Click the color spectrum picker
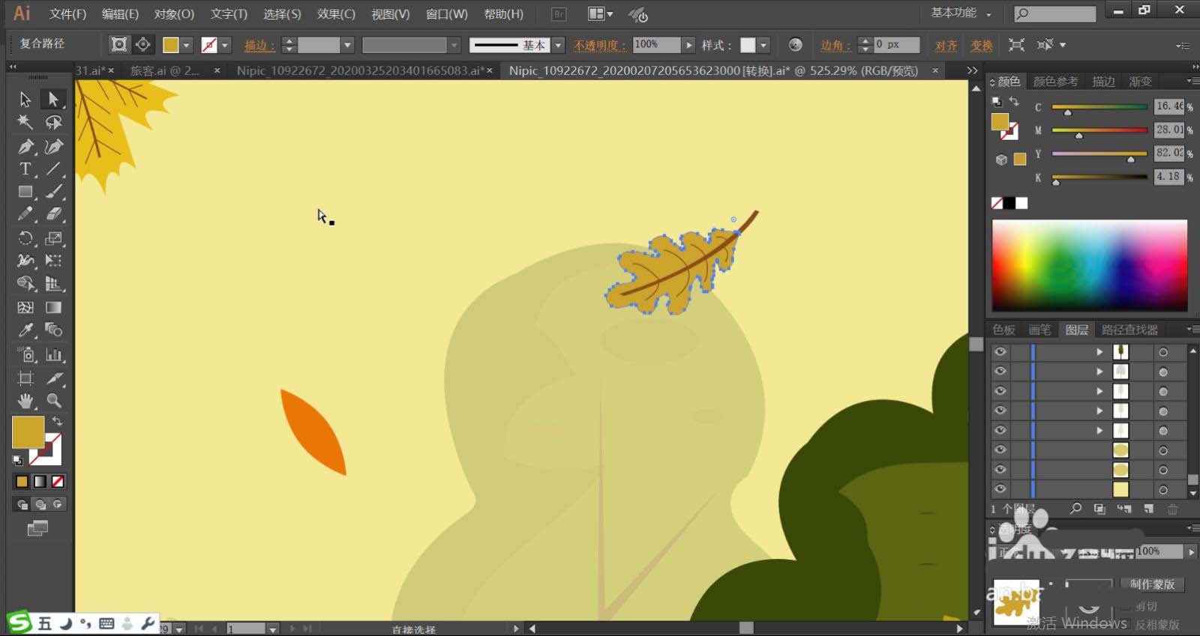The height and width of the screenshot is (636, 1200). tap(1089, 265)
